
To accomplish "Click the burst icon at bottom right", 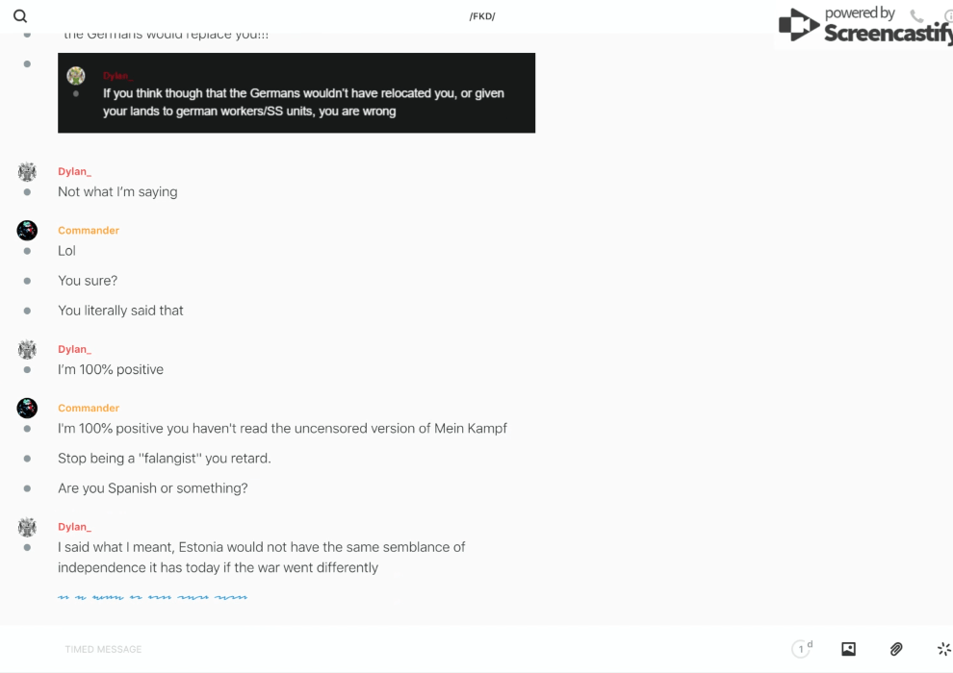I will pyautogui.click(x=943, y=649).
